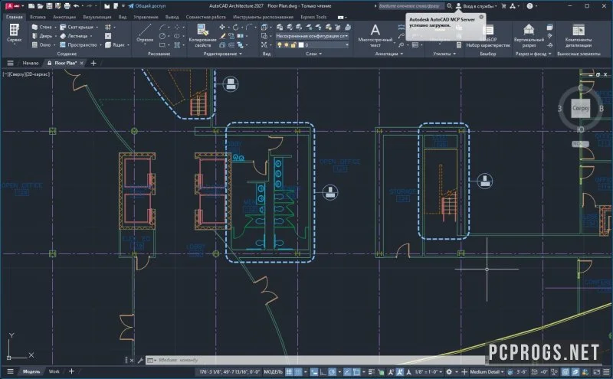Select the rectangle tool in Рисование

(x=162, y=45)
